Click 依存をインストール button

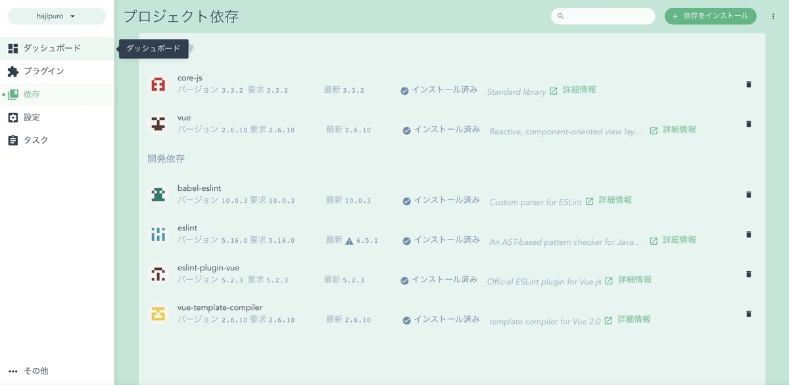711,16
